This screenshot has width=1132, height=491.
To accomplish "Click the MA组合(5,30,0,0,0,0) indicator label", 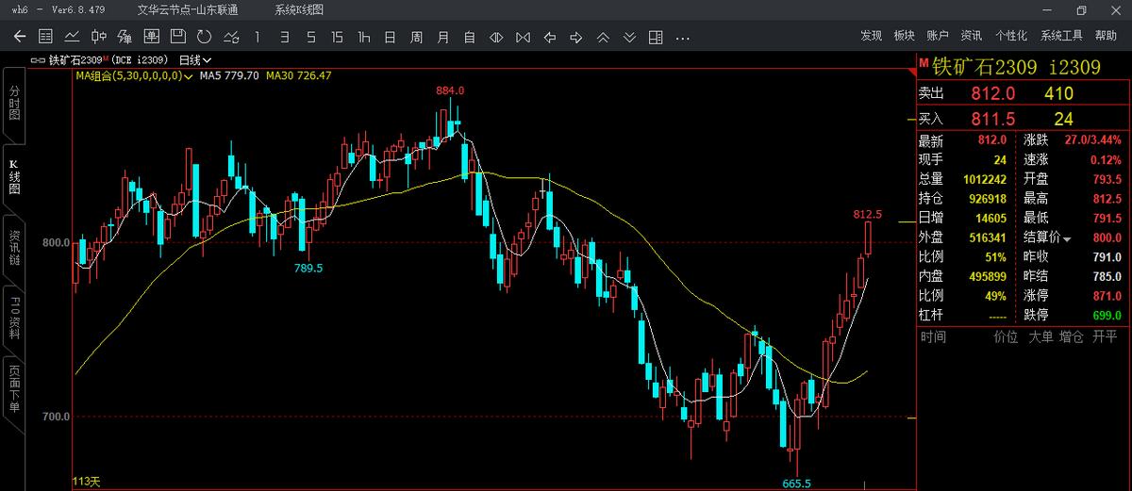I will tap(128, 75).
